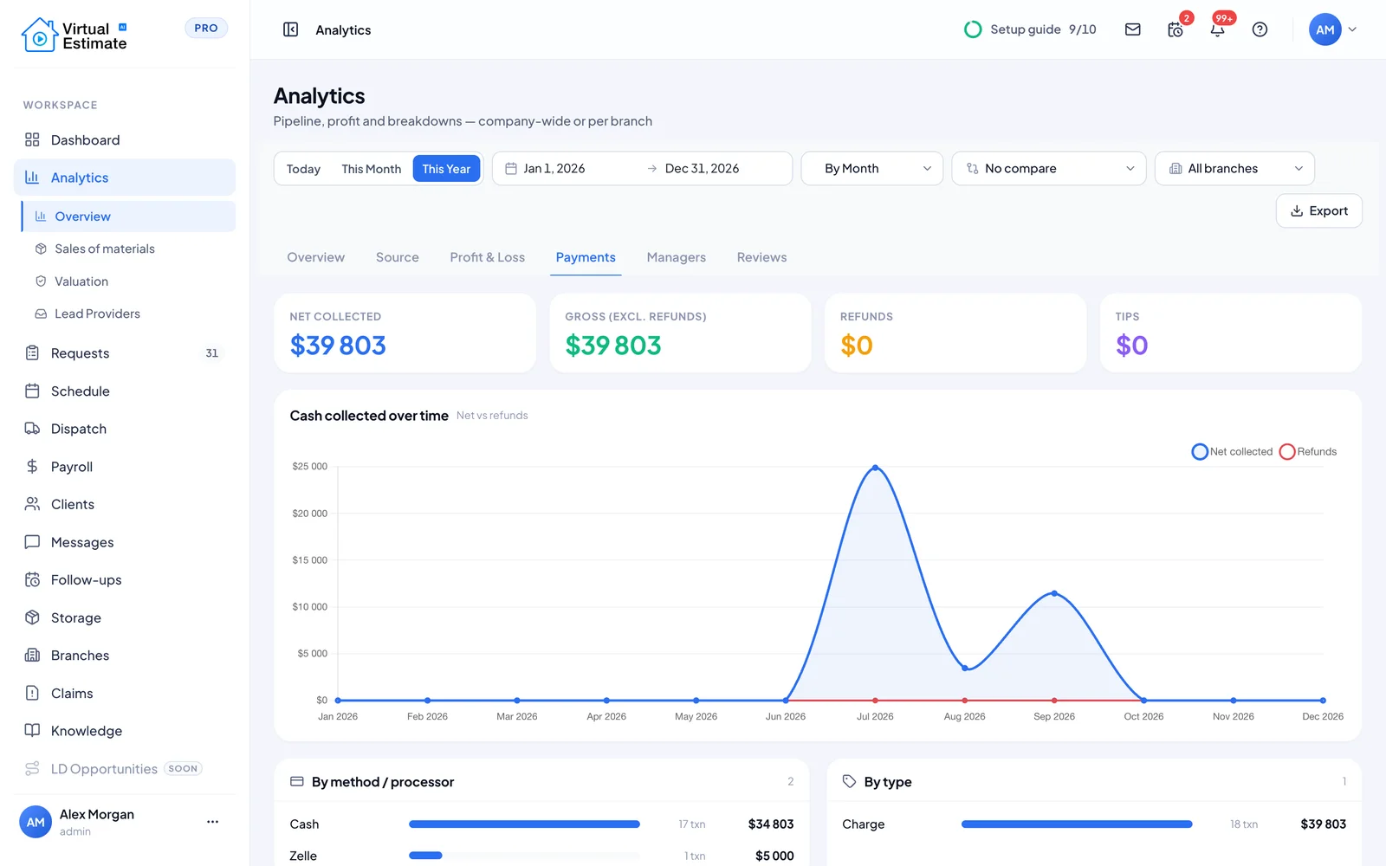
Task: Select the Today range option
Action: point(303,169)
